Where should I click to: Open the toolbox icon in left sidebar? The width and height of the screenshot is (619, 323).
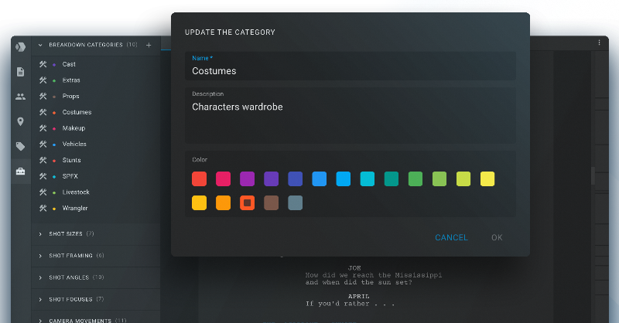pyautogui.click(x=21, y=172)
